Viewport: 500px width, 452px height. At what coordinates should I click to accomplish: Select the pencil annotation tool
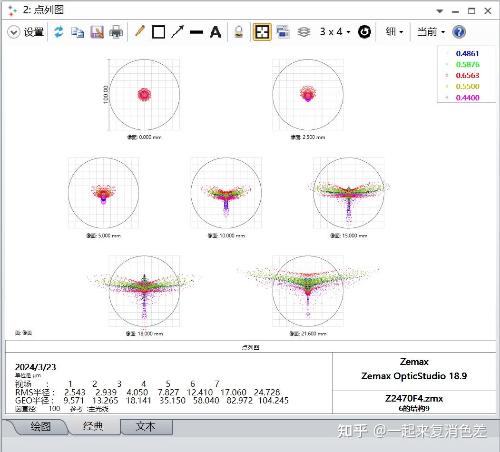point(139,32)
